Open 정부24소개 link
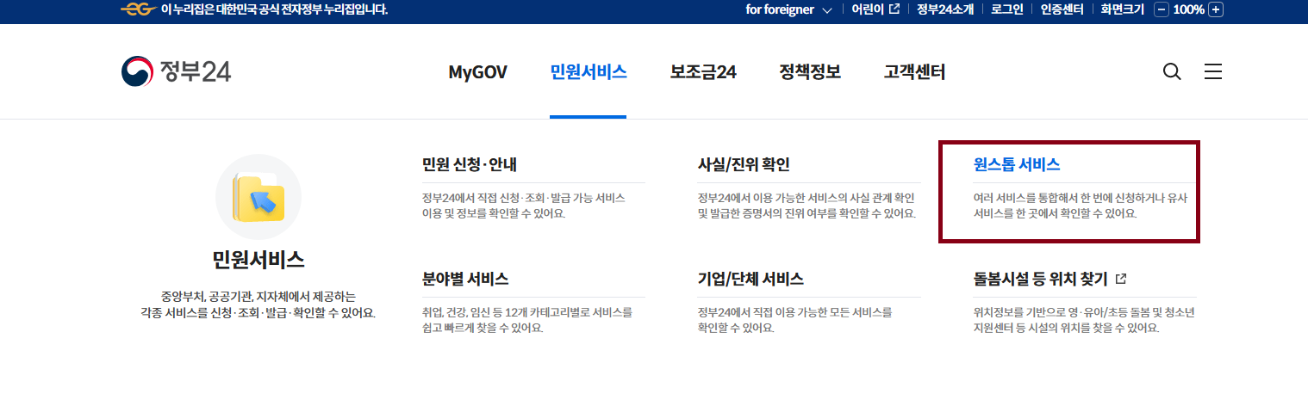Image resolution: width=1308 pixels, height=412 pixels. coord(947,9)
